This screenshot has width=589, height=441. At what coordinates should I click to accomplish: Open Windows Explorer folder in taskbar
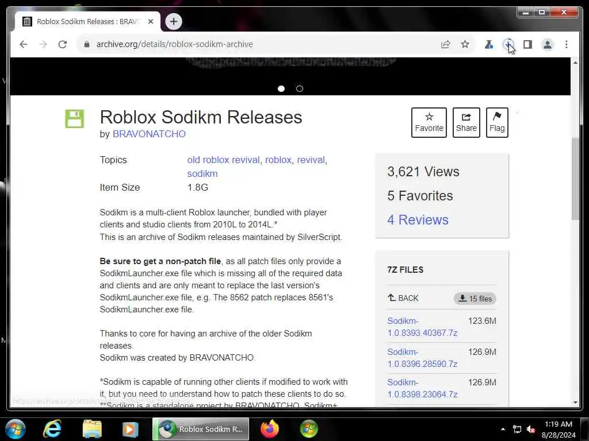(x=92, y=429)
